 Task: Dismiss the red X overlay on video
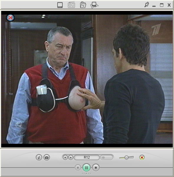coord(10,18)
